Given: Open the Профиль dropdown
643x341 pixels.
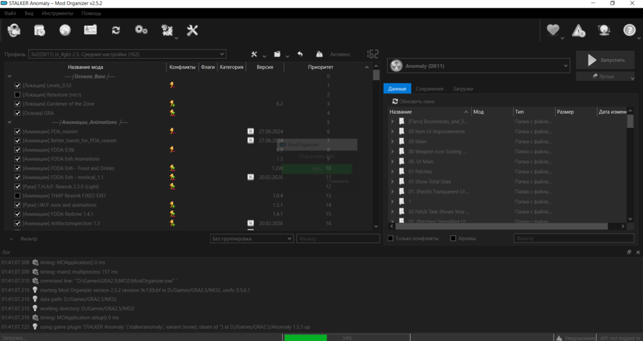Looking at the screenshot, I should (x=127, y=54).
